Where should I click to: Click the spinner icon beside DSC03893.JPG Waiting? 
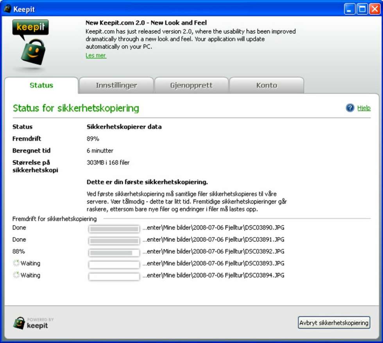(x=16, y=263)
